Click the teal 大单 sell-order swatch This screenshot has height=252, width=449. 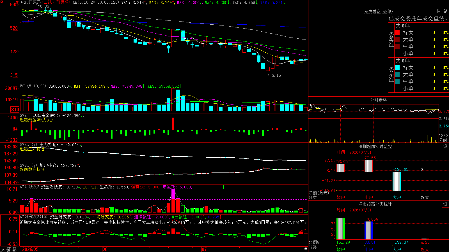[397, 74]
